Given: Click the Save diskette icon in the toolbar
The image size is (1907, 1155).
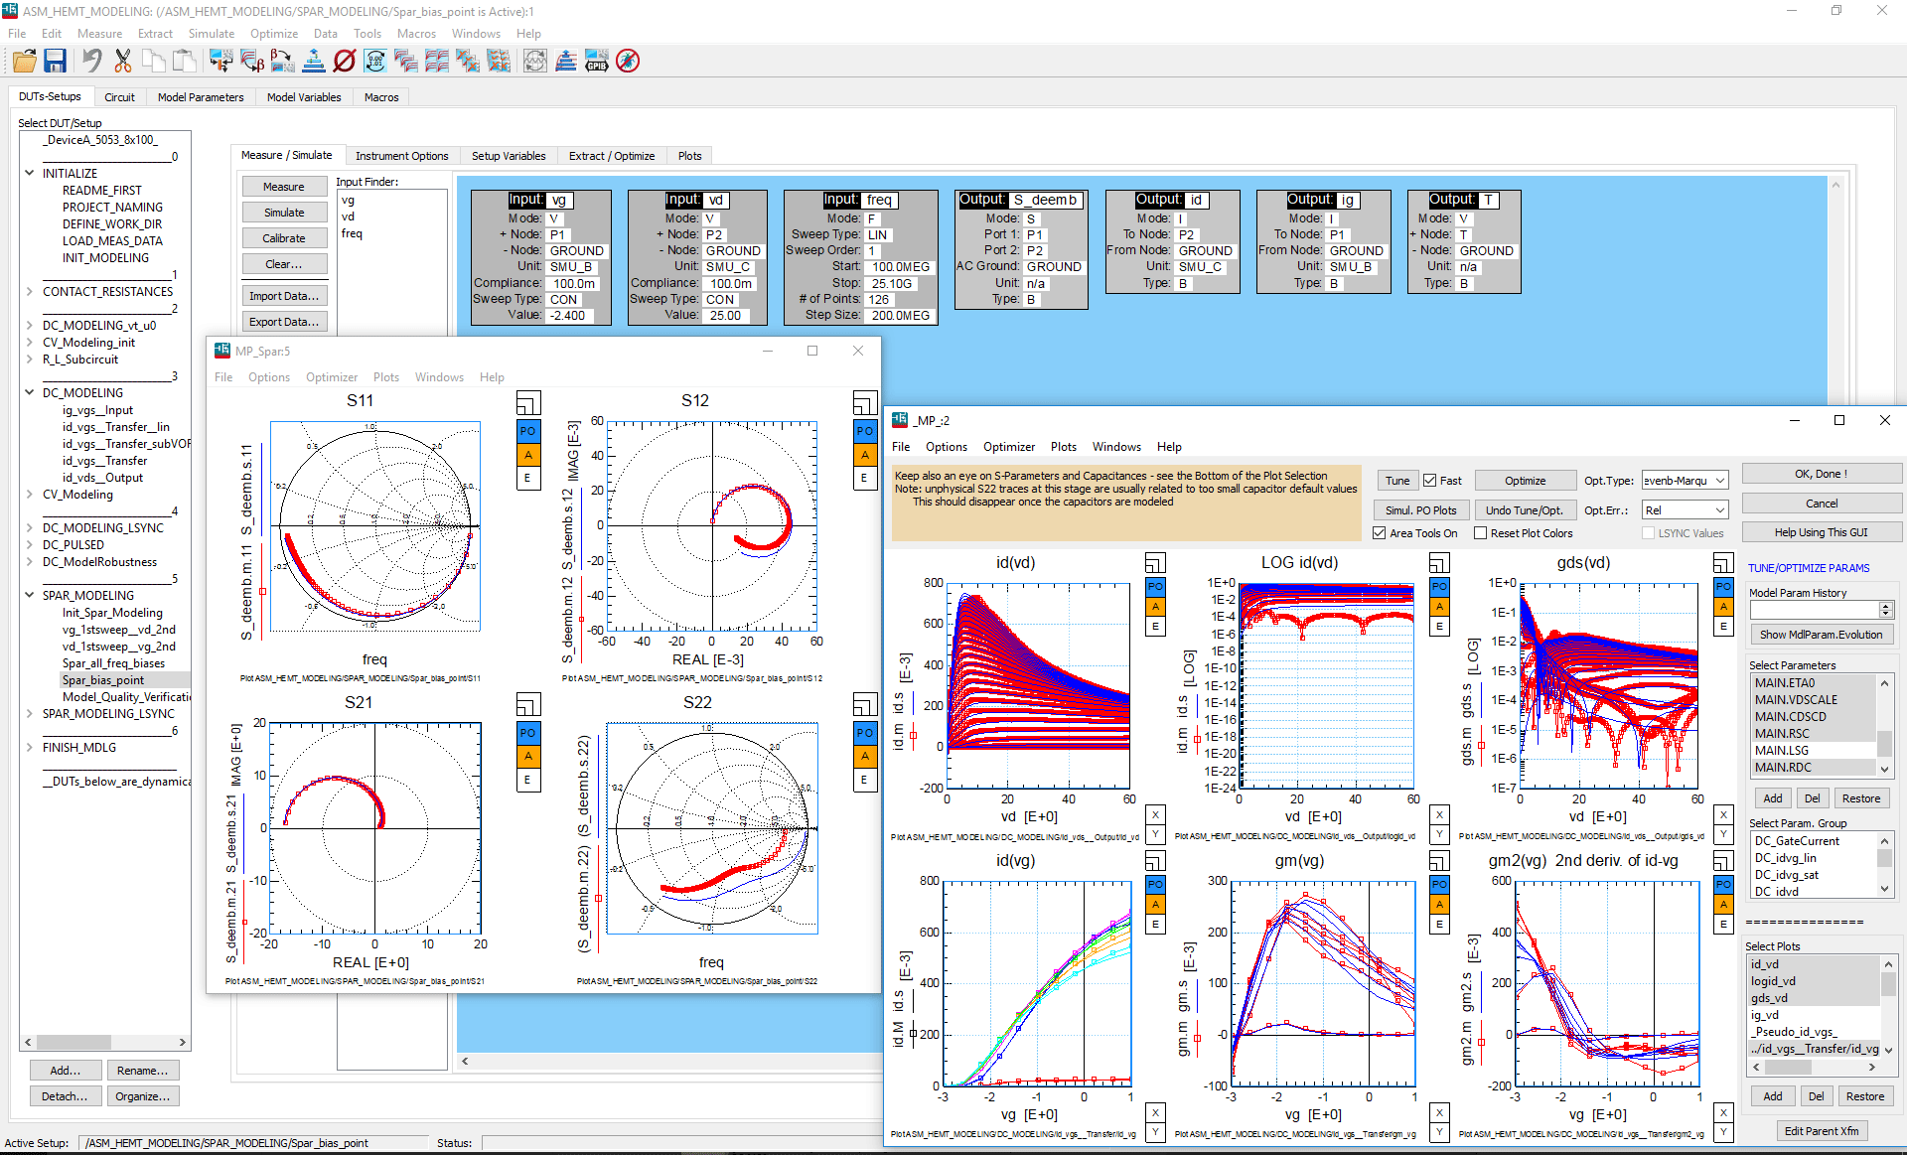Looking at the screenshot, I should pyautogui.click(x=55, y=61).
